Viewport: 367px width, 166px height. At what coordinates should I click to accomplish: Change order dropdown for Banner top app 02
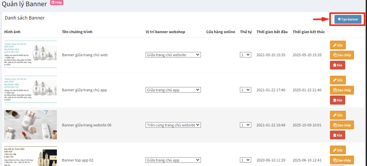point(245,160)
